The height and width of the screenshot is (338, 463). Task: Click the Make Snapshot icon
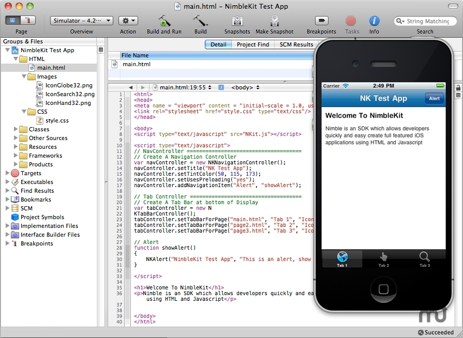coord(274,21)
